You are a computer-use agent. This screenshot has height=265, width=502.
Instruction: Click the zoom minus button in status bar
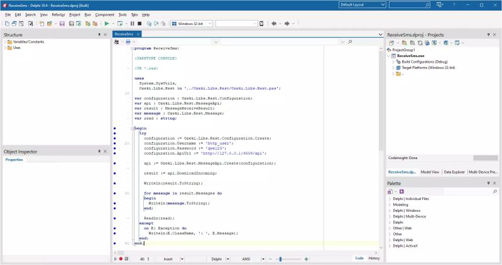[x=270, y=259]
